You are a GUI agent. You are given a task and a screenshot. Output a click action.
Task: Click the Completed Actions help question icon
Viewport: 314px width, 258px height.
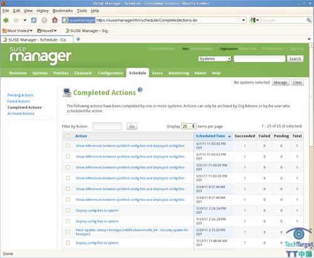[140, 90]
